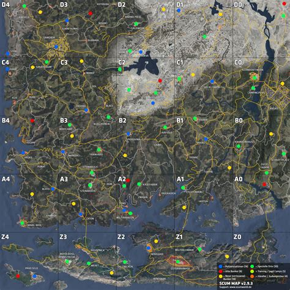Select the blue marker at Preko
This screenshot has width=290, height=290.
23,153
